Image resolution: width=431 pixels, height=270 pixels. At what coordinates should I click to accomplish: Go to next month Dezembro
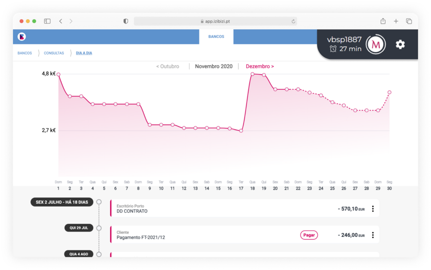260,66
